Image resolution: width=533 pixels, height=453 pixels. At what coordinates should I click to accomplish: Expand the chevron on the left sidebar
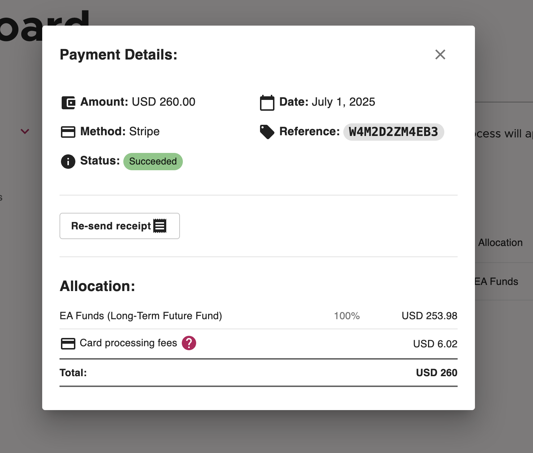[x=25, y=131]
